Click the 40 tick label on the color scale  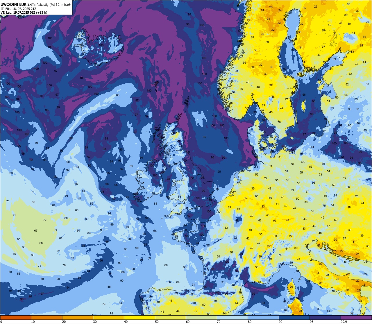(x=126, y=322)
